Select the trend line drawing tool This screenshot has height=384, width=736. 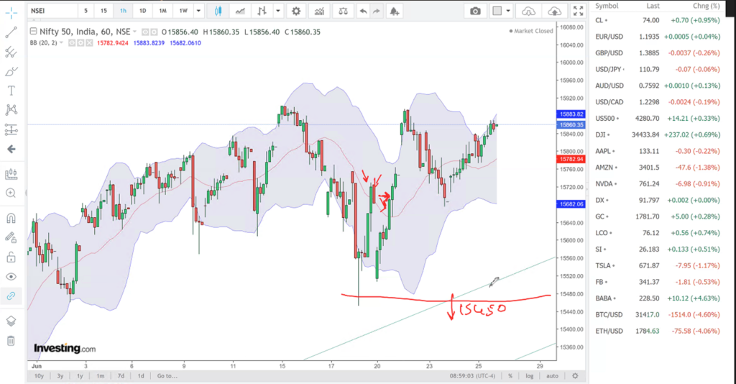pos(11,33)
